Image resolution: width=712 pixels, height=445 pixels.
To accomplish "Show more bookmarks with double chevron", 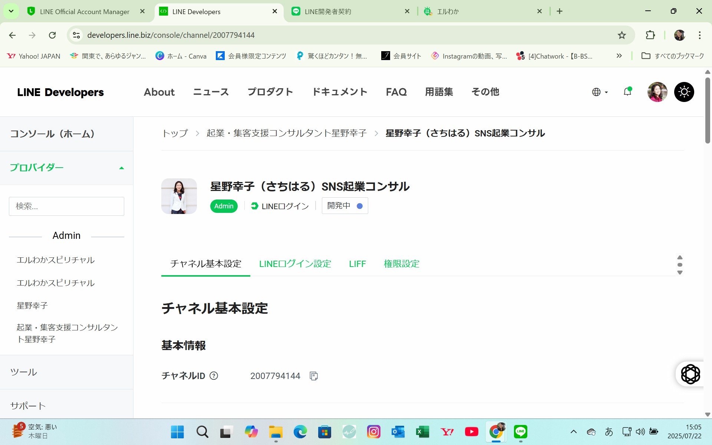I will [x=619, y=56].
